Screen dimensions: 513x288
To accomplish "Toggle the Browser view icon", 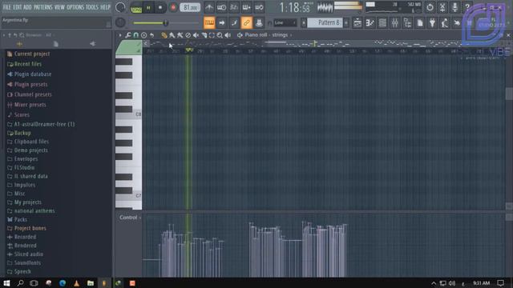I will (407, 23).
